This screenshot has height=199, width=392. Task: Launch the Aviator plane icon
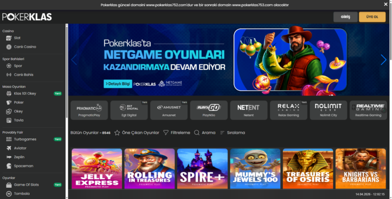pos(9,148)
